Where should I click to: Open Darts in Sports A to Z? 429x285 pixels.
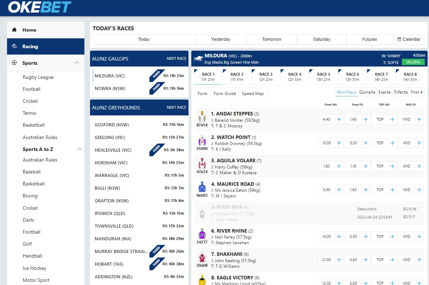pyautogui.click(x=28, y=220)
